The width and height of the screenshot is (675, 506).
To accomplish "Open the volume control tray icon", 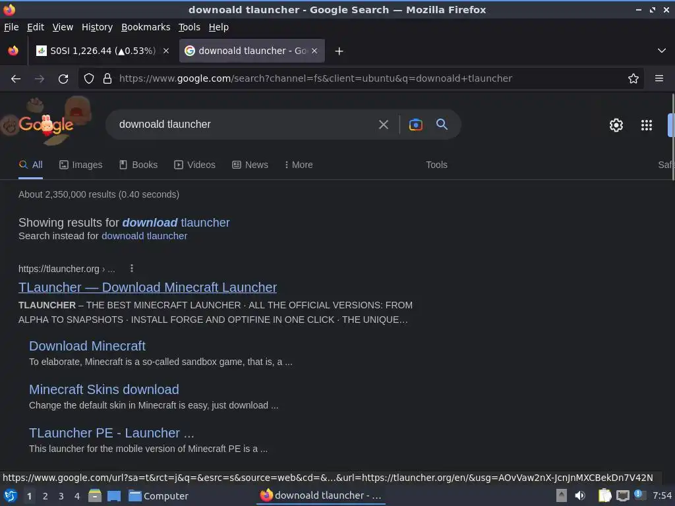I will [x=580, y=495].
